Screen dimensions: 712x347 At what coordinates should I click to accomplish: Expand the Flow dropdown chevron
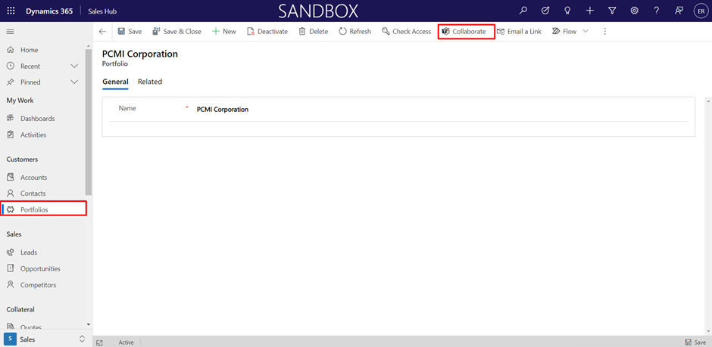pos(586,32)
